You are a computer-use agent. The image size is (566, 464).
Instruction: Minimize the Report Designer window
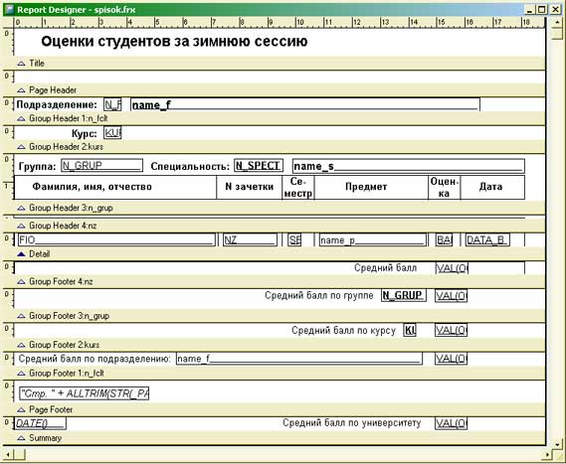[x=529, y=10]
